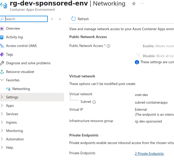Collapse the Favorites section
The height and width of the screenshot is (164, 174).
point(2,80)
